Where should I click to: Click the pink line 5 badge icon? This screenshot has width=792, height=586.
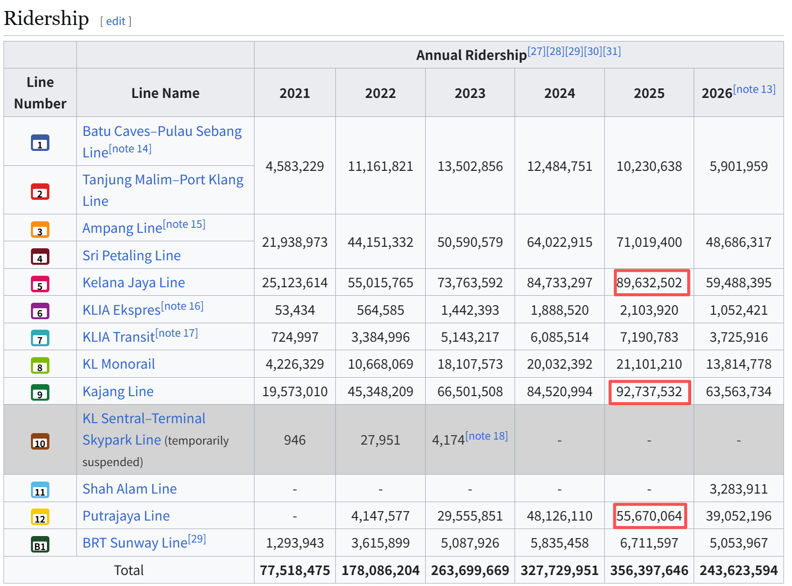40,284
